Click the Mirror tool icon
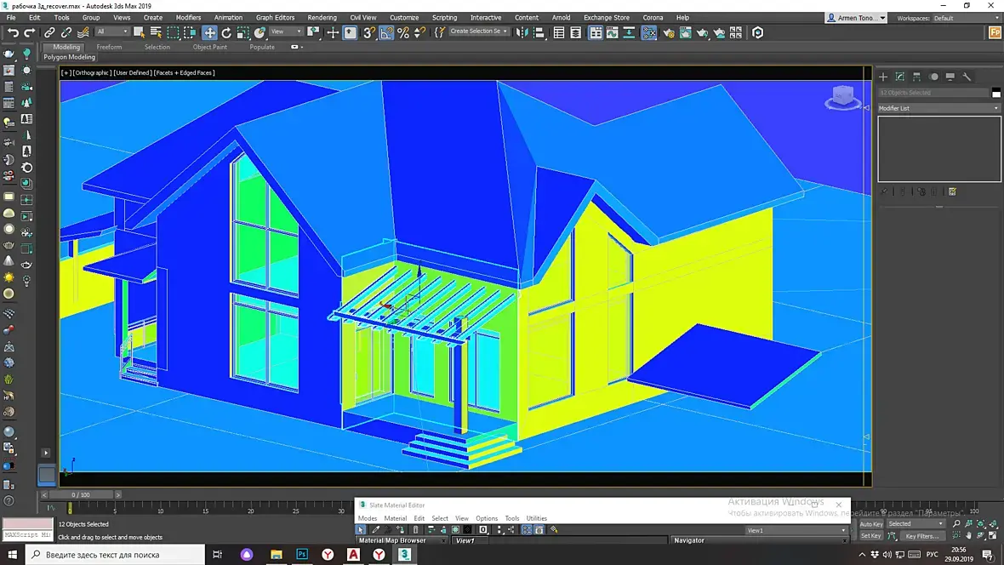The height and width of the screenshot is (565, 1004). click(x=522, y=32)
